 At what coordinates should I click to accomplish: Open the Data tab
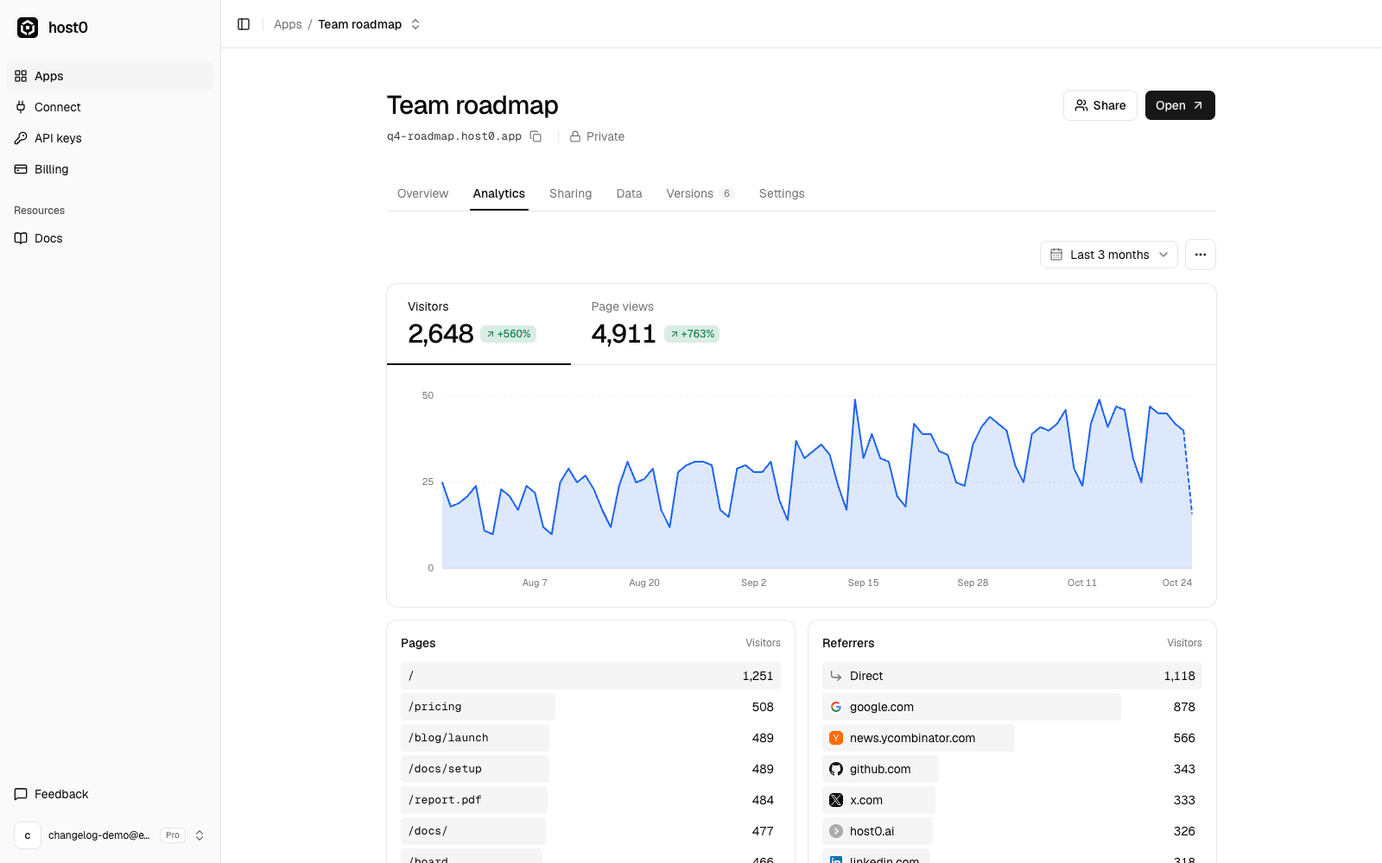(x=629, y=193)
